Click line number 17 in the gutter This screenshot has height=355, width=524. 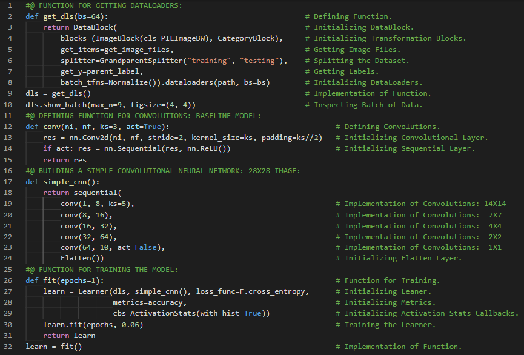8,182
